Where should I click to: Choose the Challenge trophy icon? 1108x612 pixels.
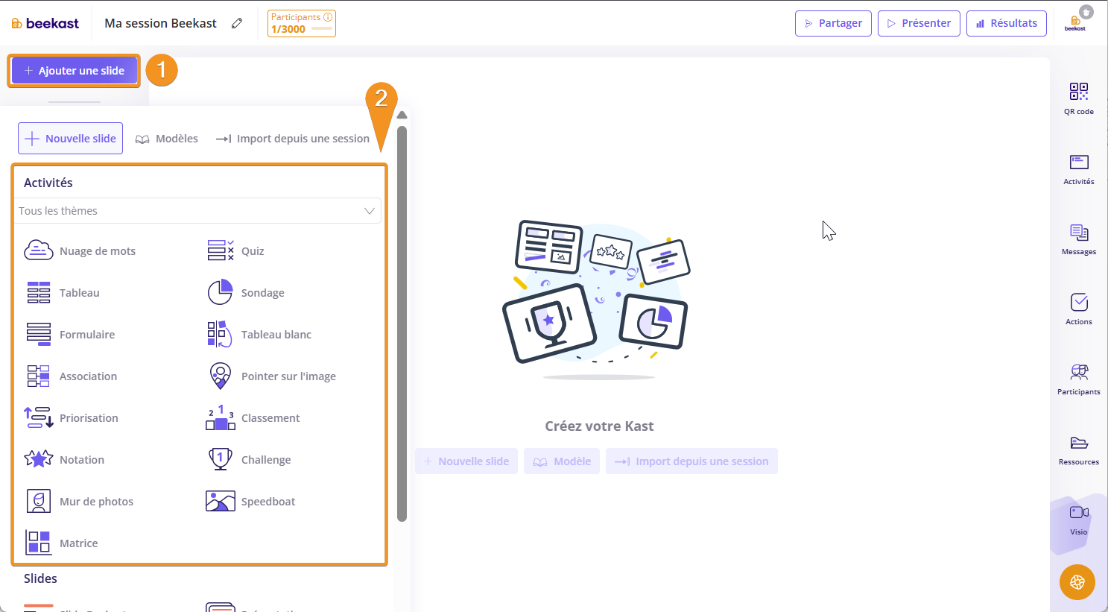click(220, 459)
